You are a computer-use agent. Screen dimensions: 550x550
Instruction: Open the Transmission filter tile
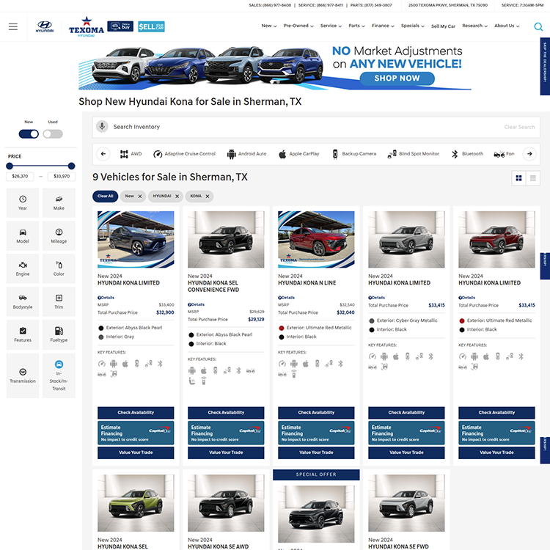pos(23,375)
